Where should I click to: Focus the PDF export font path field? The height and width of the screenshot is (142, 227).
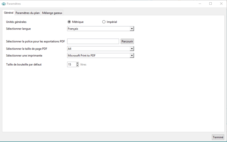point(93,41)
